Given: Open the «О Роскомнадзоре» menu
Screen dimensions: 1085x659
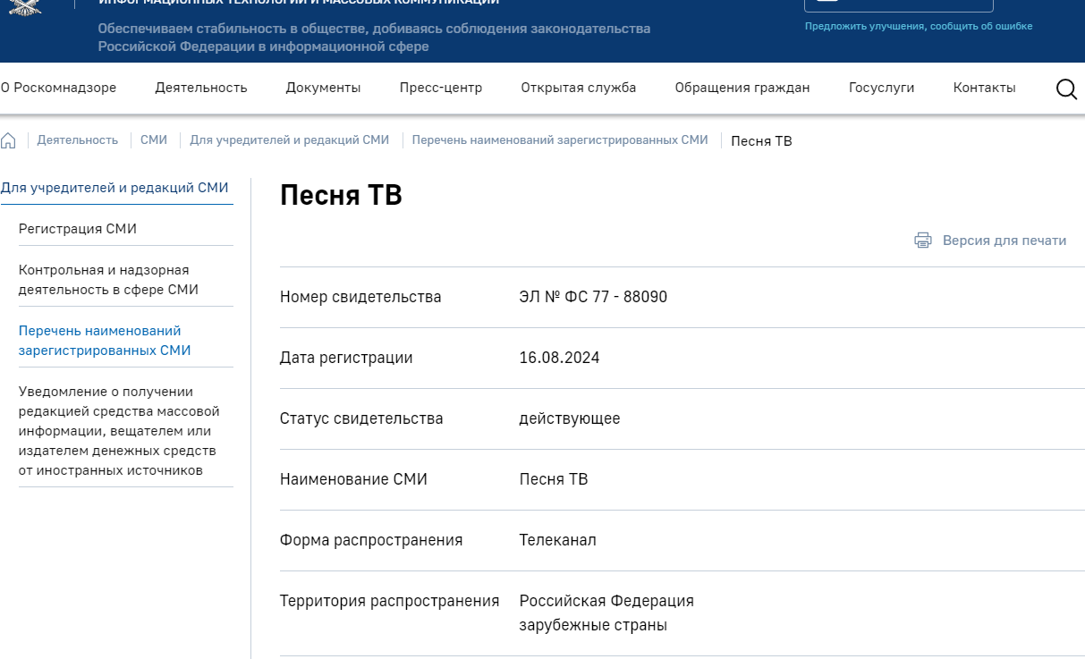Looking at the screenshot, I should point(58,88).
